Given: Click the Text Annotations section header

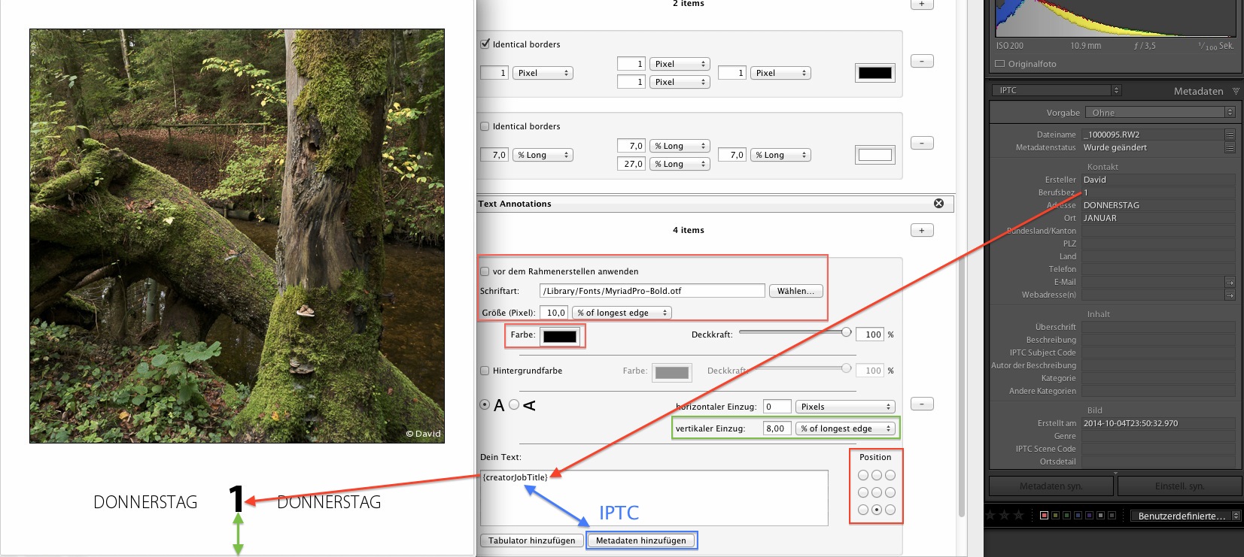Looking at the screenshot, I should pos(715,204).
